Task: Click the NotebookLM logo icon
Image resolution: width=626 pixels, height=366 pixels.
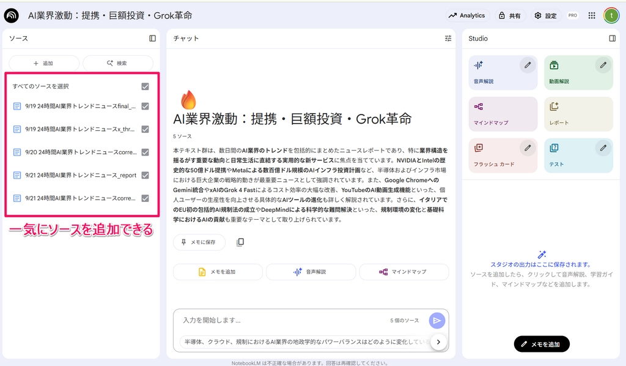Action: 11,15
